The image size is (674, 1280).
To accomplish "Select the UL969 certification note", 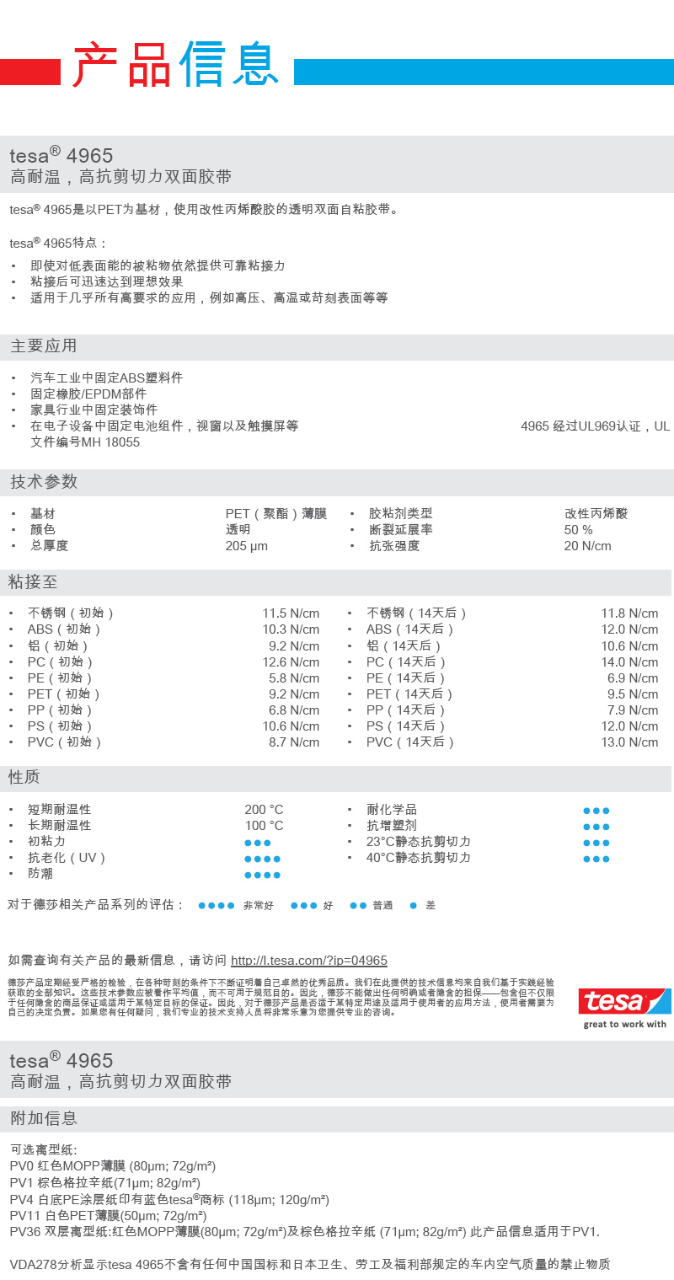I will tap(596, 426).
